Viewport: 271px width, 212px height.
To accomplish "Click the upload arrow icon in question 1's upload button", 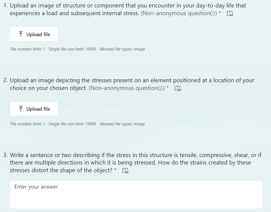I will coord(20,34).
